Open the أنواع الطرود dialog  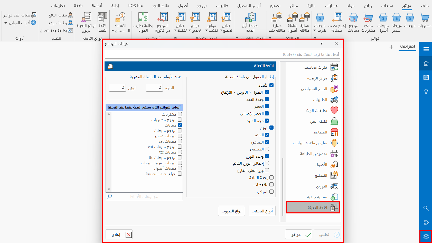coord(231,211)
